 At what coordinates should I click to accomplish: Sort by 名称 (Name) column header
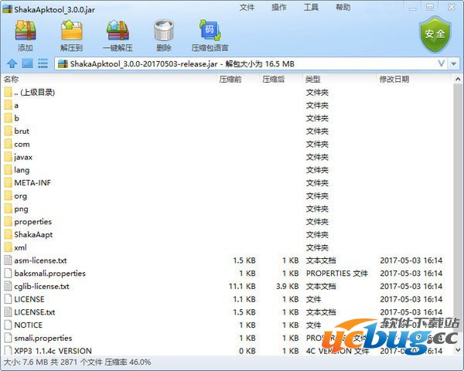[x=12, y=80]
